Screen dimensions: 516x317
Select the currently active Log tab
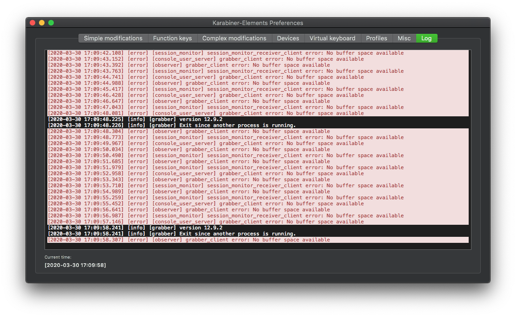[x=426, y=38]
